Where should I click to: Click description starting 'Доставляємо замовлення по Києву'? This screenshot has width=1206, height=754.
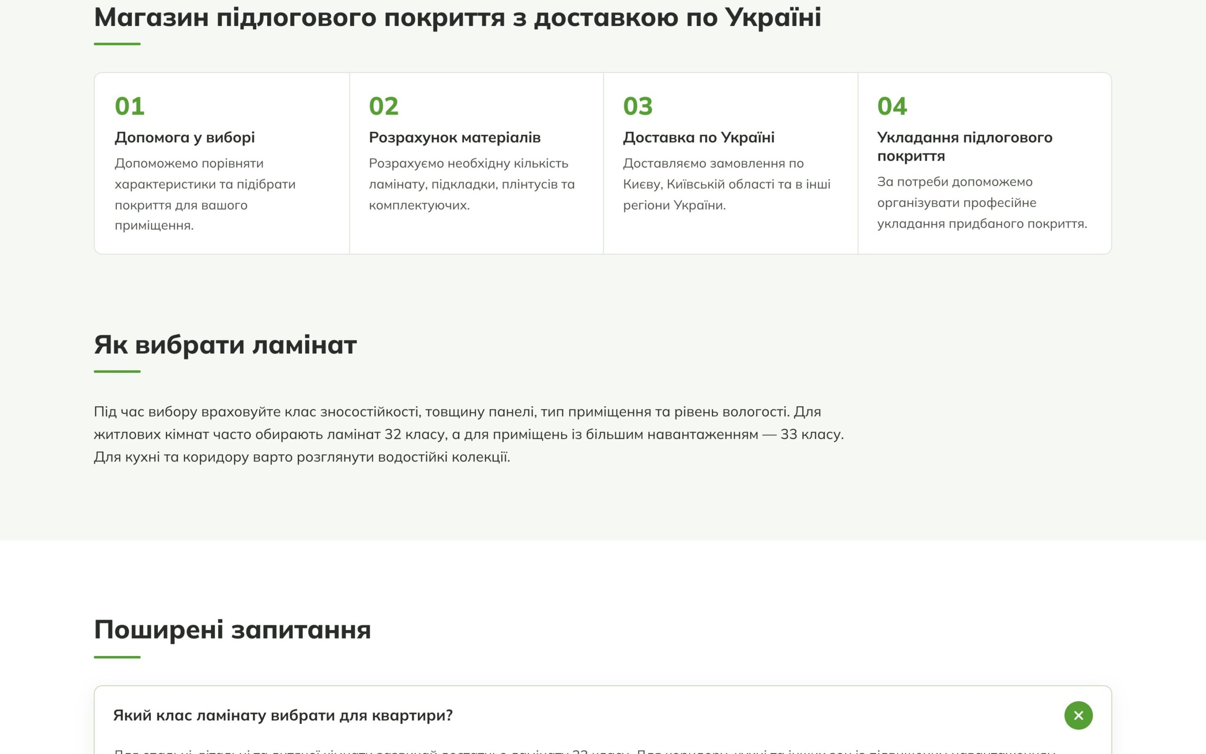tap(726, 184)
